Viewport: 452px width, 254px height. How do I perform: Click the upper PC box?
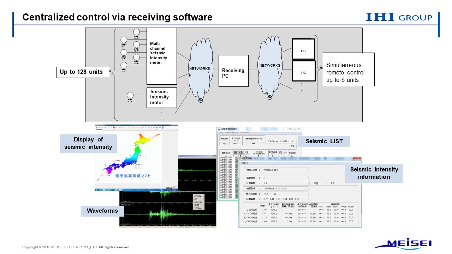tap(303, 49)
